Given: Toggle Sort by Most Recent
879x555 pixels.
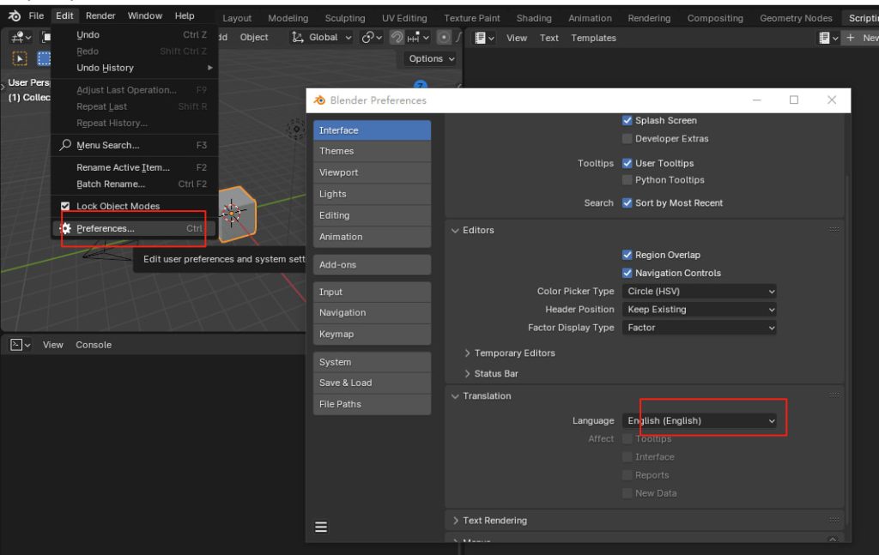Looking at the screenshot, I should pyautogui.click(x=627, y=202).
